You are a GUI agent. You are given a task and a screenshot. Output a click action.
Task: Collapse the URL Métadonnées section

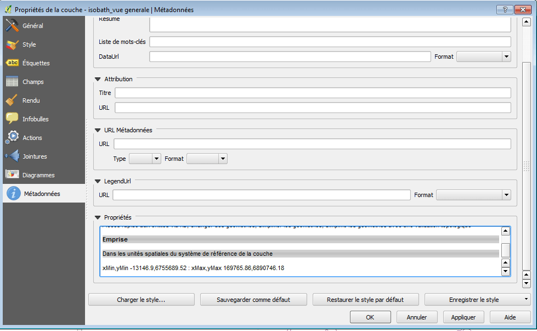(98, 131)
